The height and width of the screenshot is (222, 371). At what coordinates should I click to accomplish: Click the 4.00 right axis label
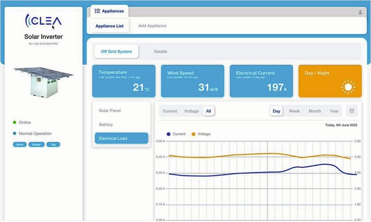point(358,157)
